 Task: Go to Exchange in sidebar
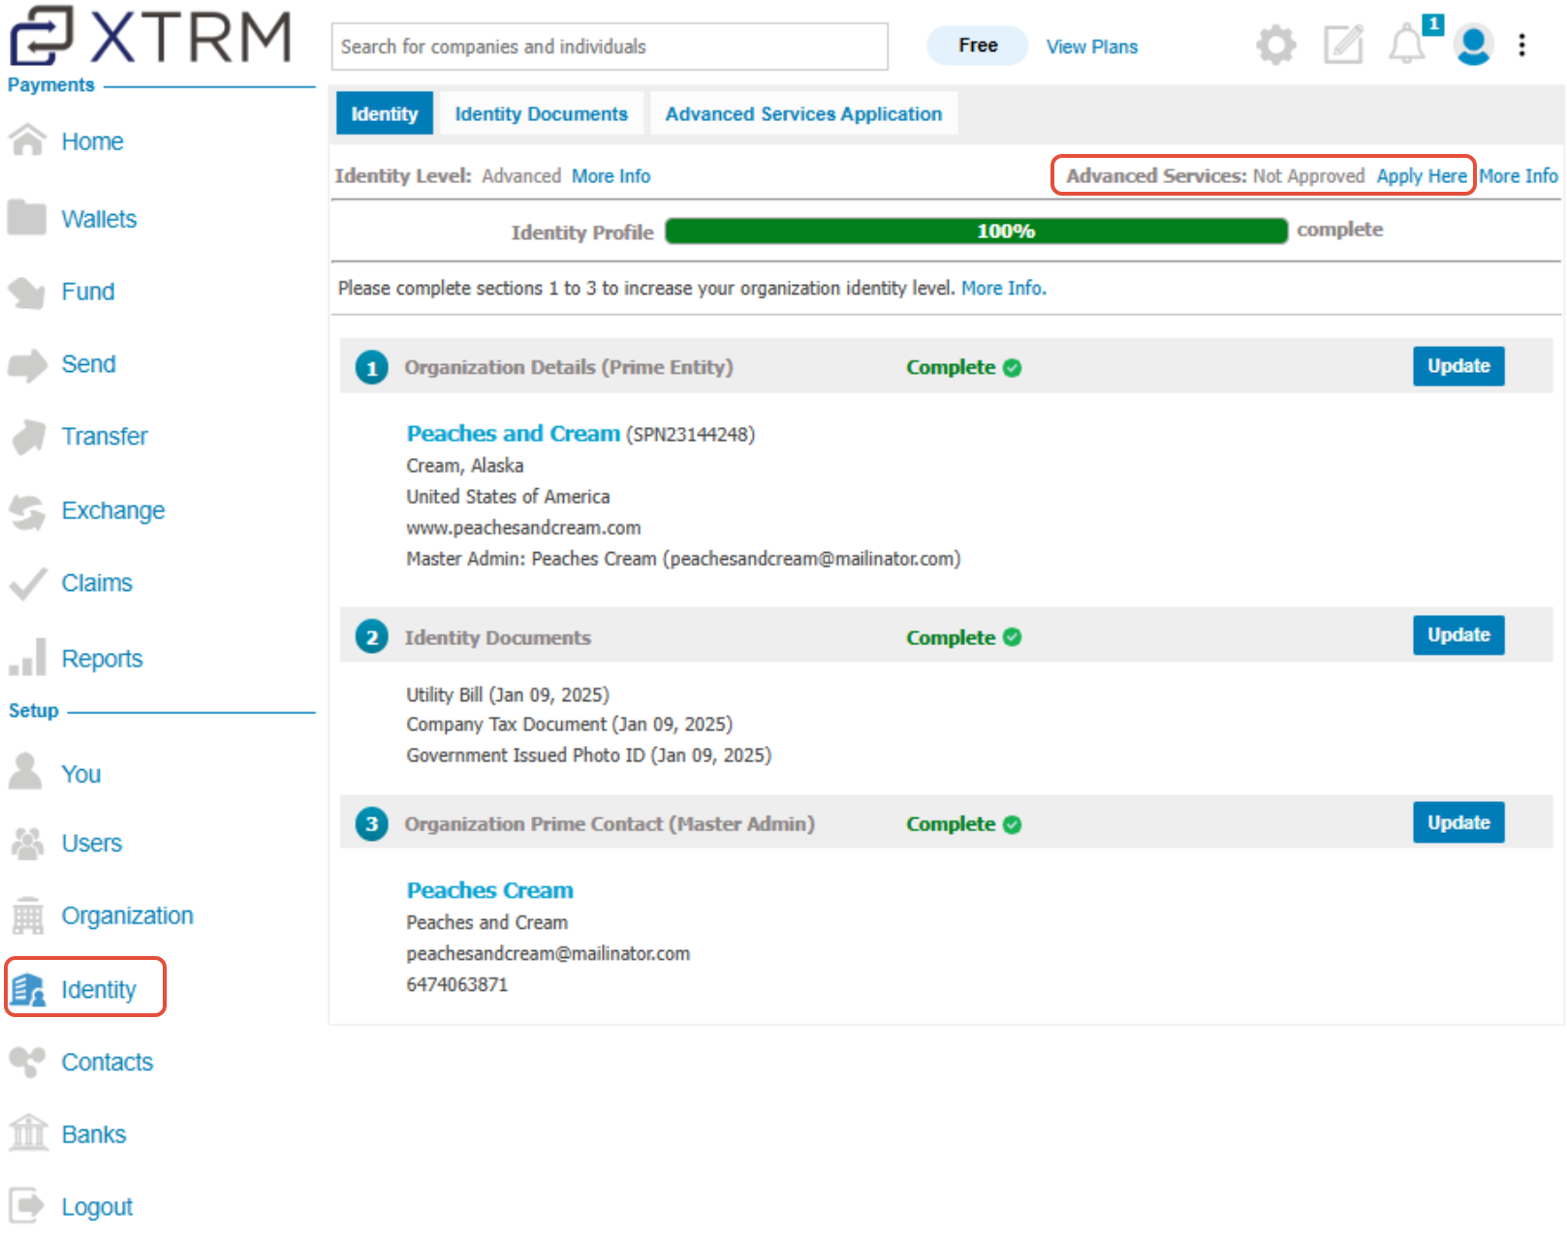[113, 510]
